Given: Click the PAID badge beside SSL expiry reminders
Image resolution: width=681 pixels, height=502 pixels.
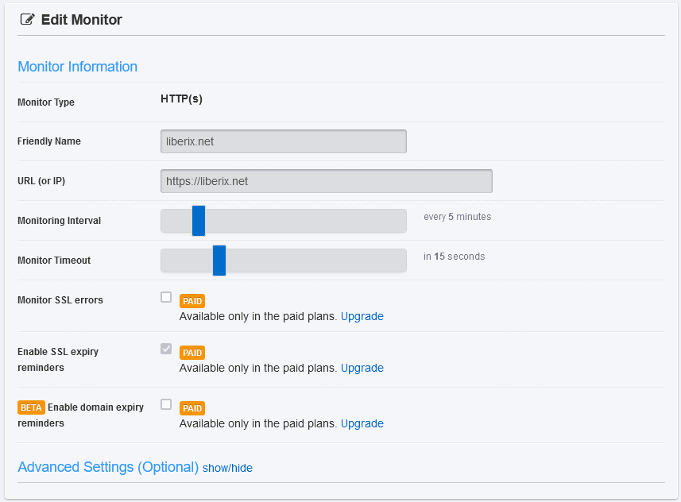Looking at the screenshot, I should click(192, 353).
